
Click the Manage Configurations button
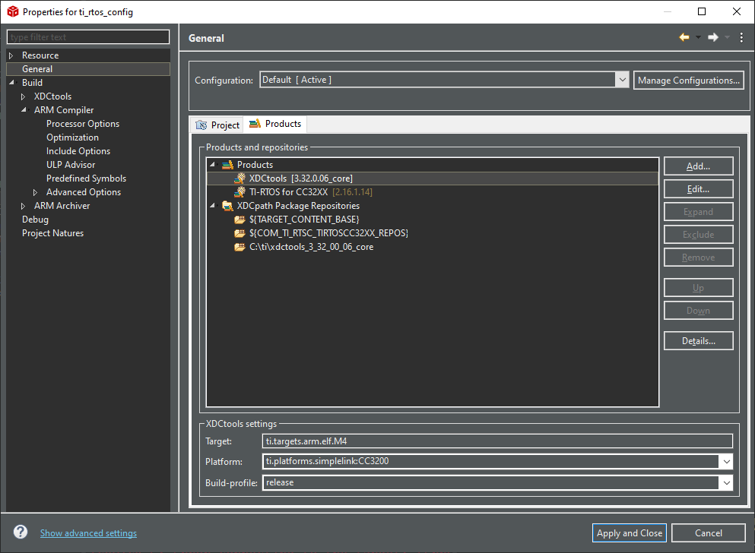688,80
